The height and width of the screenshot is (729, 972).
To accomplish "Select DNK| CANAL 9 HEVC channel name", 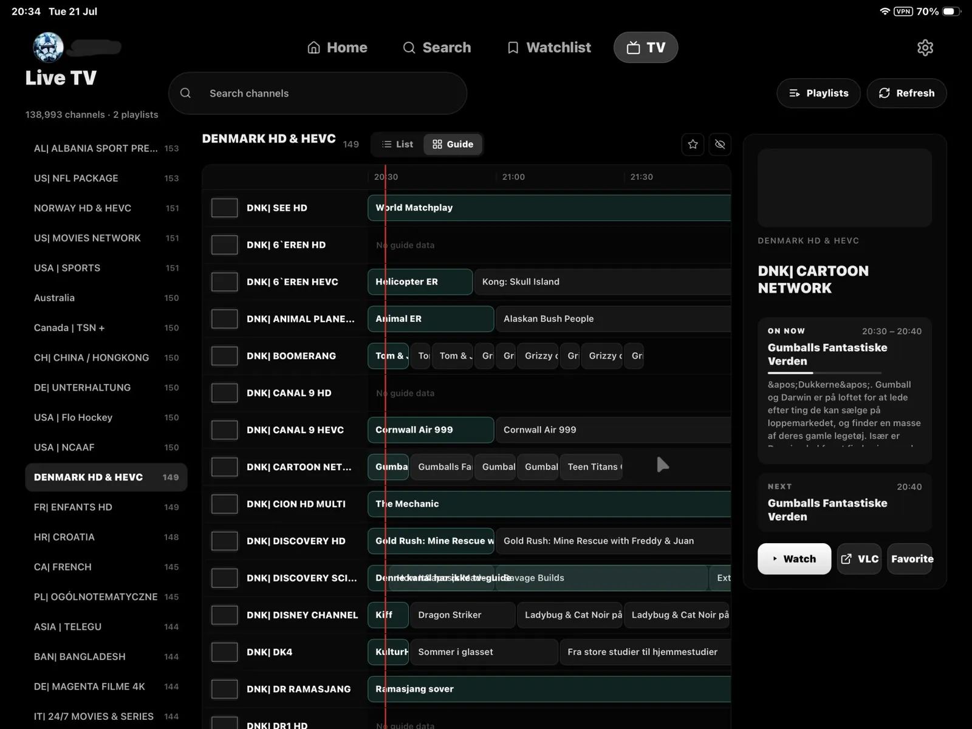I will click(295, 430).
